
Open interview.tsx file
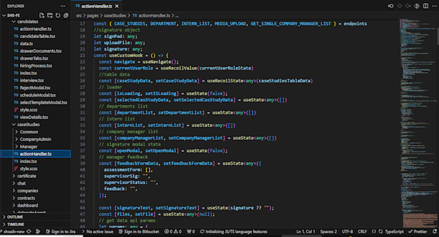point(32,81)
